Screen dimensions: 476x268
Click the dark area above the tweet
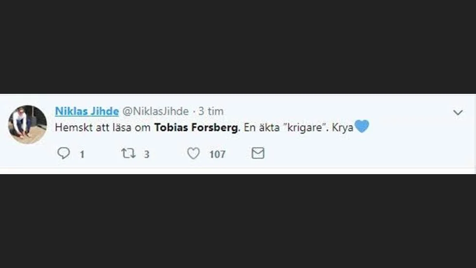238,47
